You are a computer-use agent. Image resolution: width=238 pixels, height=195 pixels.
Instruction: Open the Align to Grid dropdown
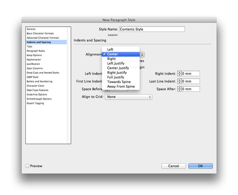pyautogui.click(x=129, y=97)
